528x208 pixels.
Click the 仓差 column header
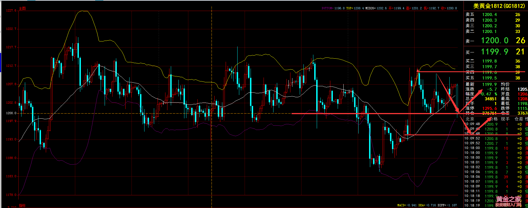click(519, 119)
